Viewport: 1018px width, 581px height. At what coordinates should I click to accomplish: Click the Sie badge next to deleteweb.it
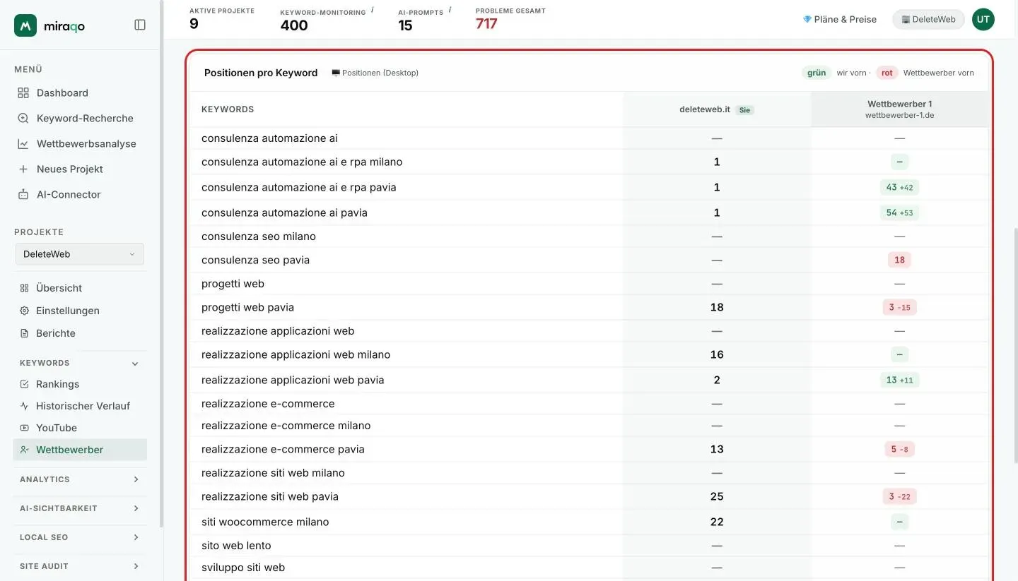click(744, 110)
